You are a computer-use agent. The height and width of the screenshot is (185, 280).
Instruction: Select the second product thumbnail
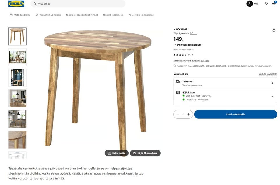pos(17,57)
